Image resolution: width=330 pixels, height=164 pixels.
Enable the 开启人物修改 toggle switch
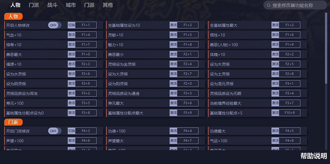[54, 25]
